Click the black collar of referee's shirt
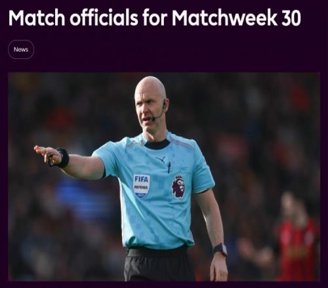This screenshot has width=328, height=288. [x=157, y=144]
